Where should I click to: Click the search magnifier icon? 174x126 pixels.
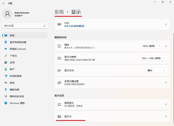[x=44, y=26]
